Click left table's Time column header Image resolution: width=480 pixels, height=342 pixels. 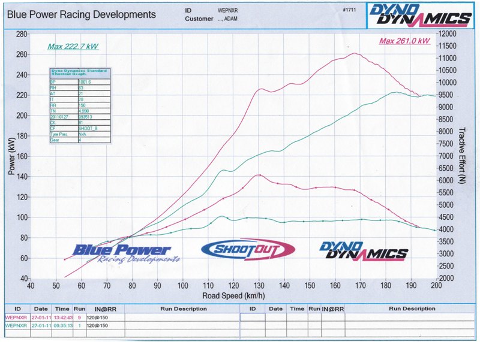pos(62,308)
